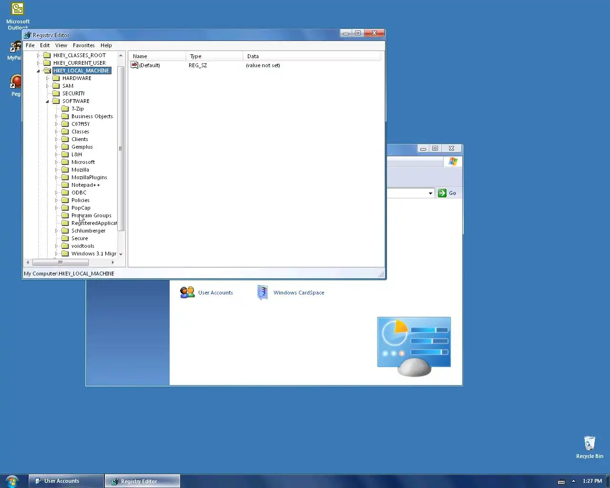This screenshot has height=488, width=610.
Task: Select the HKEY_CLASSES_ROOT folder icon
Action: [x=47, y=55]
